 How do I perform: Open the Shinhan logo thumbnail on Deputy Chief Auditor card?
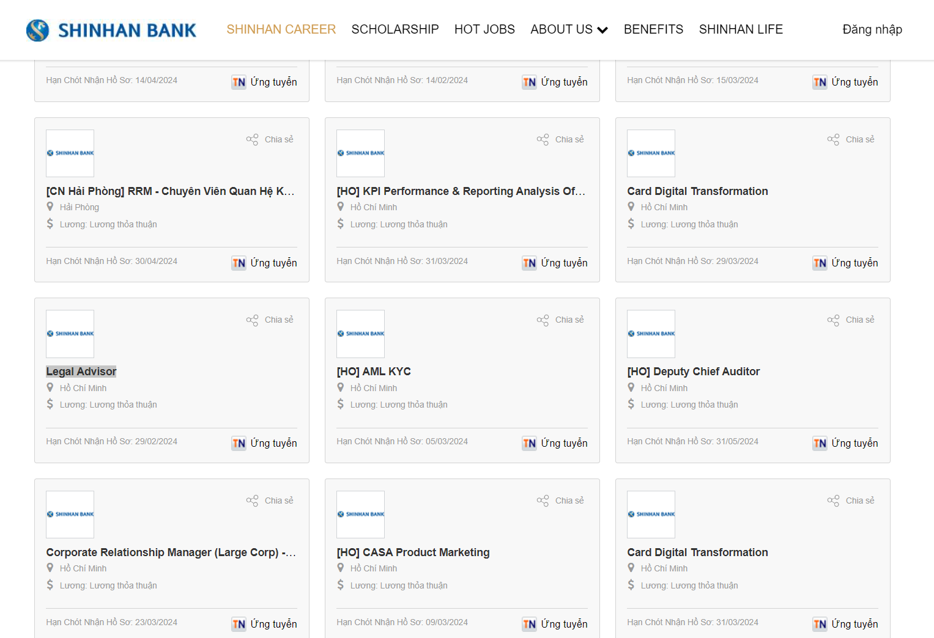pyautogui.click(x=651, y=334)
